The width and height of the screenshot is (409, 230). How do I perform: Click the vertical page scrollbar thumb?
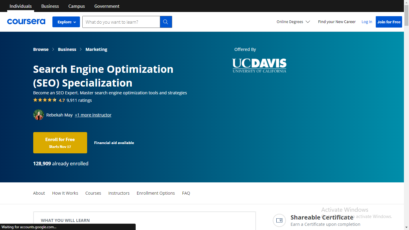(x=406, y=16)
